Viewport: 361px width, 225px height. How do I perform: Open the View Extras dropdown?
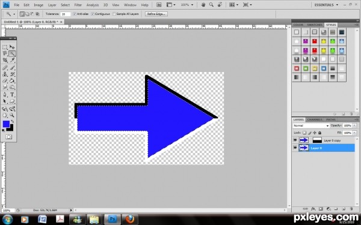point(171,5)
